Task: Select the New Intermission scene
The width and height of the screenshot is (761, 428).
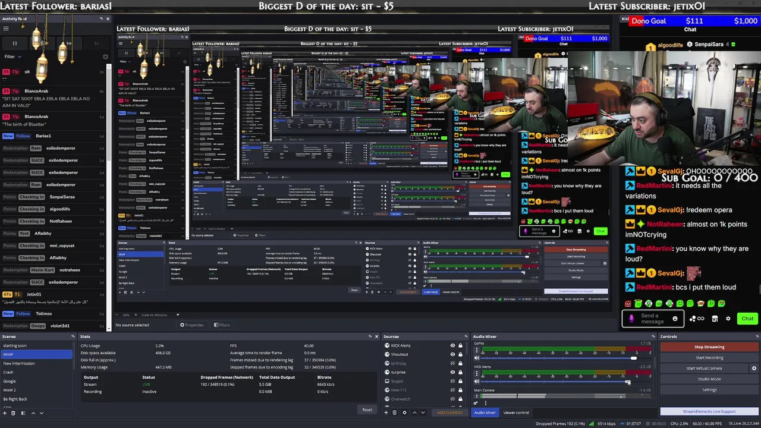Action: pyautogui.click(x=36, y=363)
